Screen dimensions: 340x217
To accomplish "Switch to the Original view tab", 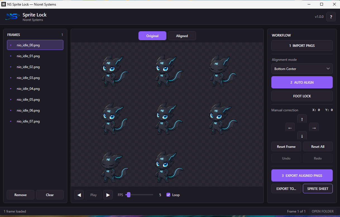I will click(152, 36).
